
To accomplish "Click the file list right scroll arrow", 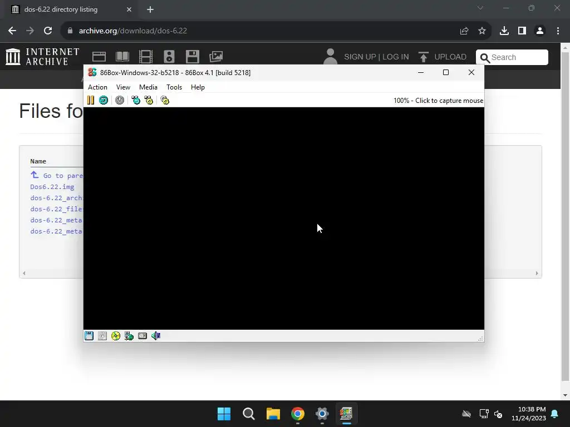I will [537, 274].
